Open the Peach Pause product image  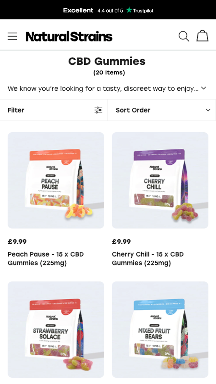[x=56, y=180]
